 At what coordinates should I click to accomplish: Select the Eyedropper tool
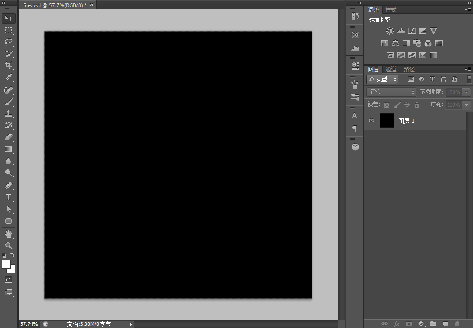[9, 77]
